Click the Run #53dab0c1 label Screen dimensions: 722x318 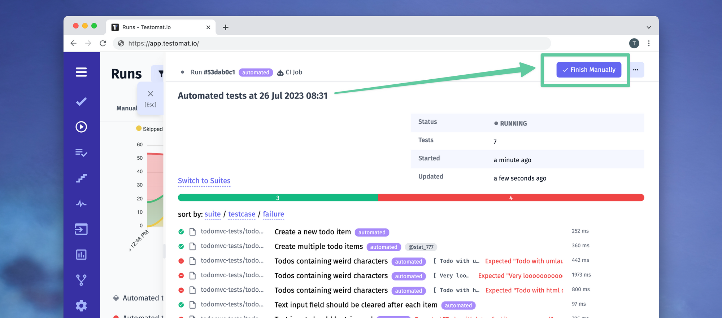(x=213, y=72)
